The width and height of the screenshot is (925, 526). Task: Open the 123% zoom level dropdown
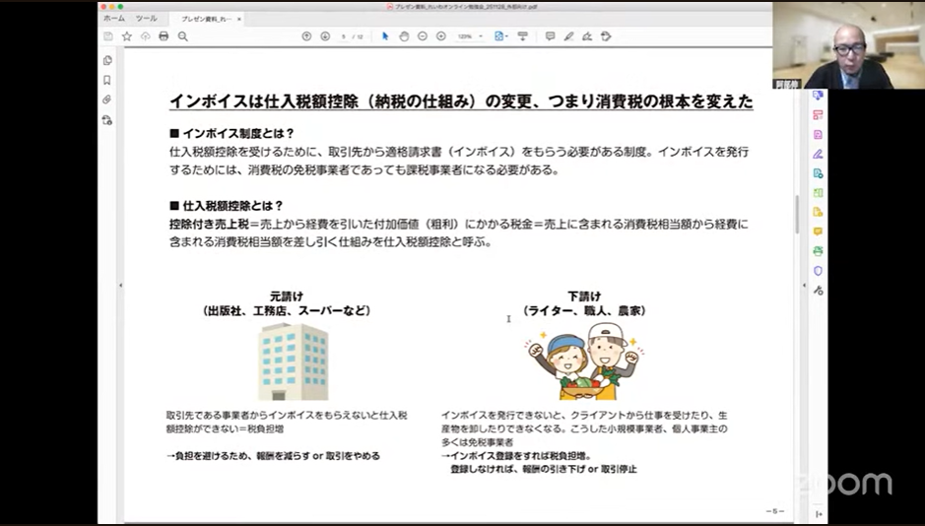point(470,36)
